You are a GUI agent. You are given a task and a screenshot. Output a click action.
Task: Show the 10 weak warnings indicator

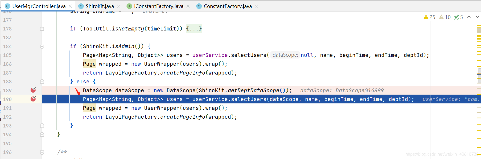(445, 17)
